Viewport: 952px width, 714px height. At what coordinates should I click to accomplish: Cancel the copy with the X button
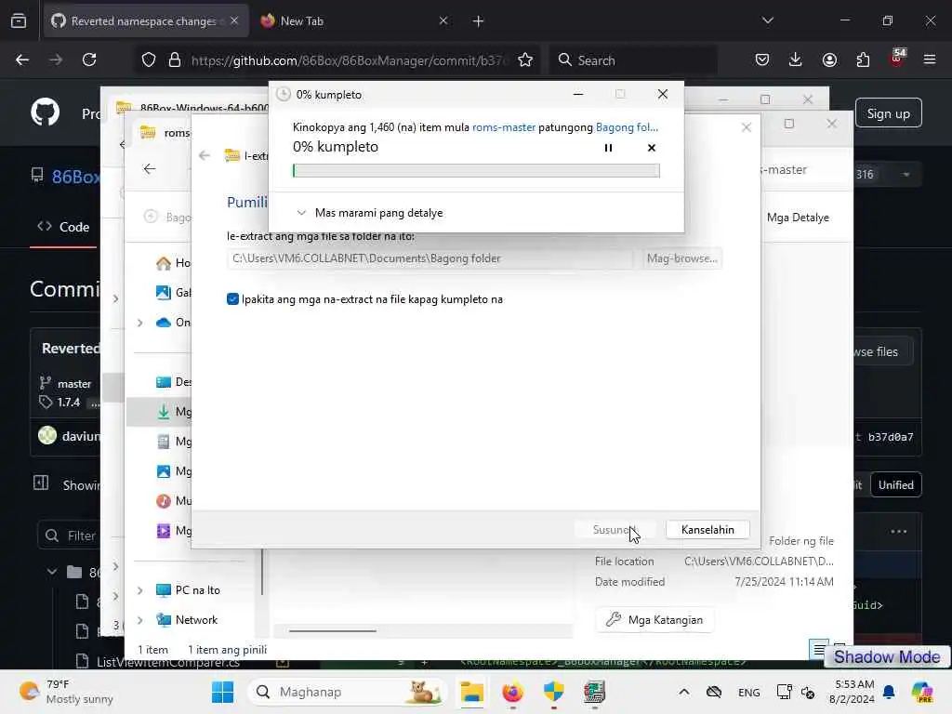[x=652, y=148]
